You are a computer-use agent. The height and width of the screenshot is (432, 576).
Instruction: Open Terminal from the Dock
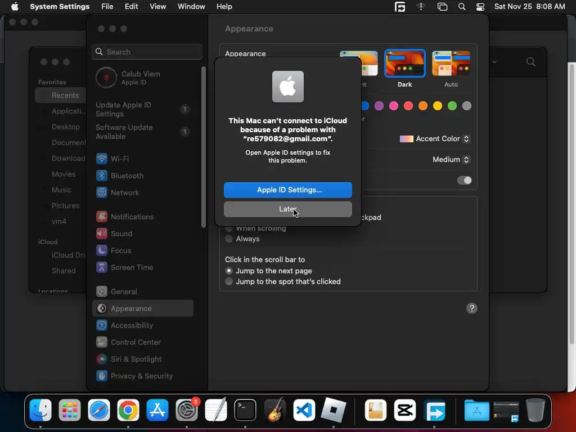(245, 410)
